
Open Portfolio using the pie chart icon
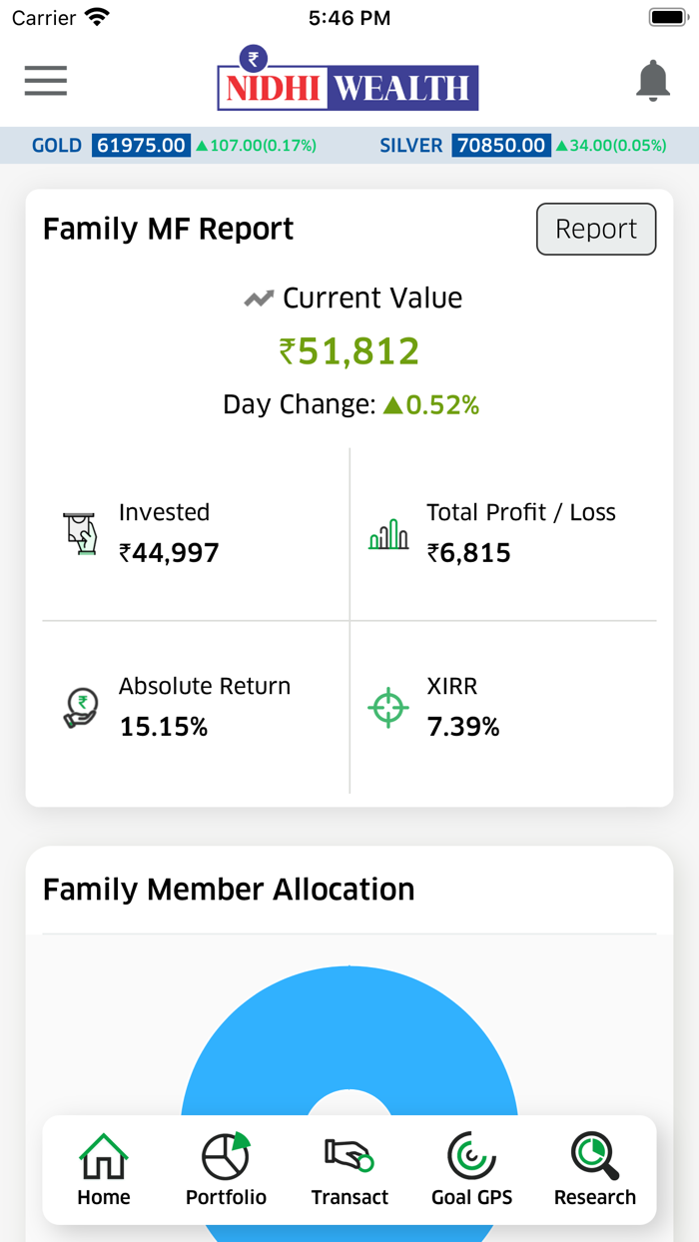point(226,1158)
